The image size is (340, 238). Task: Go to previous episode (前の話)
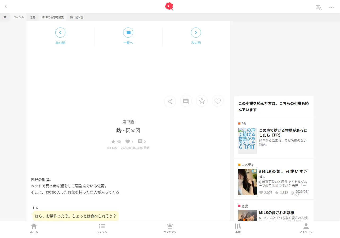tap(60, 36)
